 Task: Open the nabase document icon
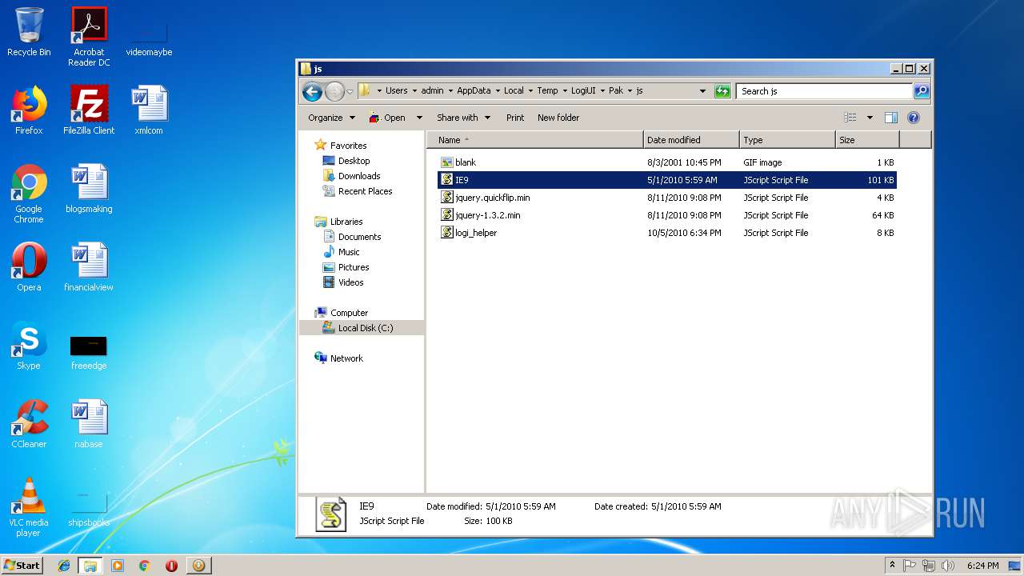point(89,423)
